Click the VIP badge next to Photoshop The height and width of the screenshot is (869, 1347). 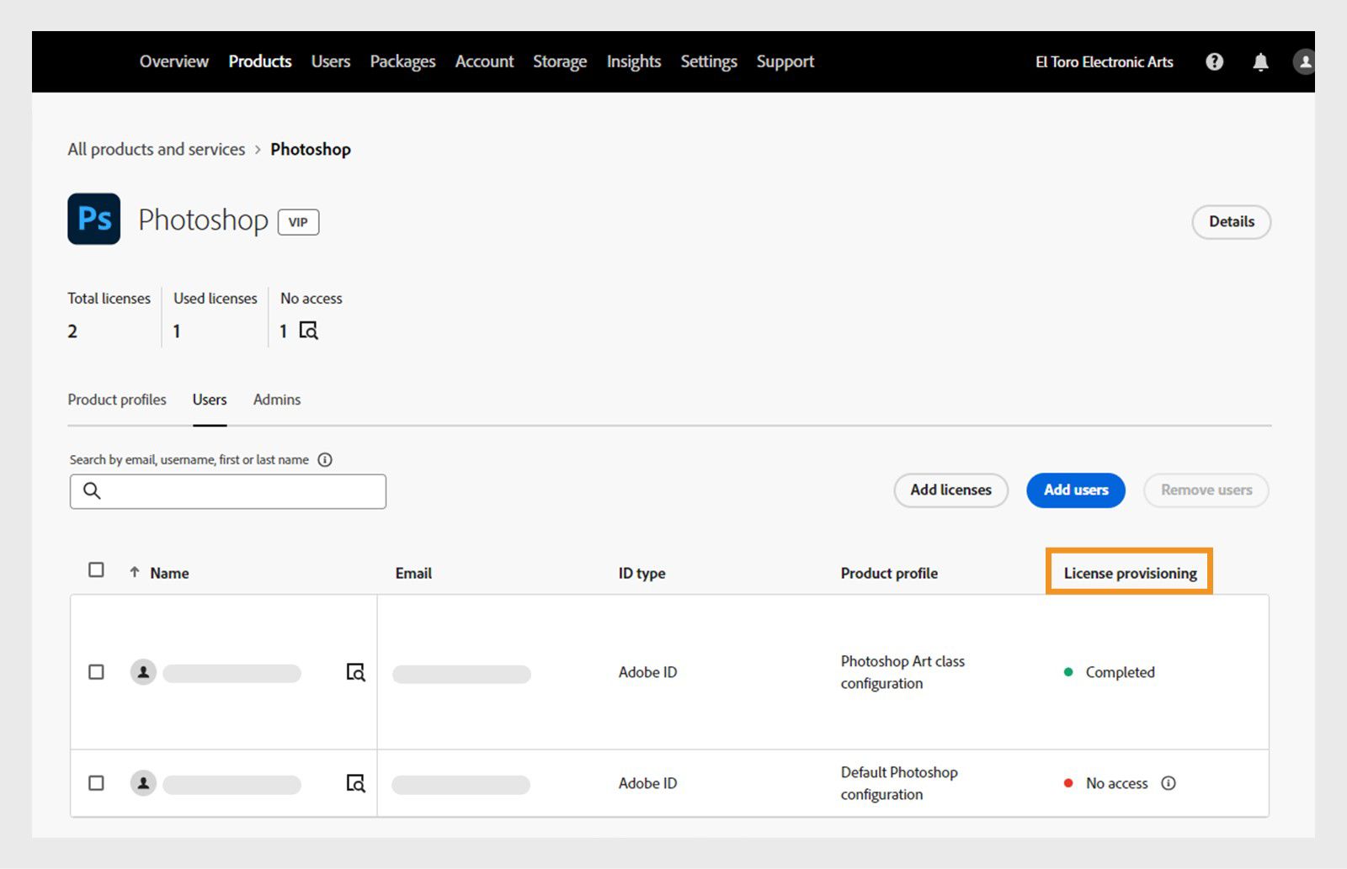click(298, 222)
